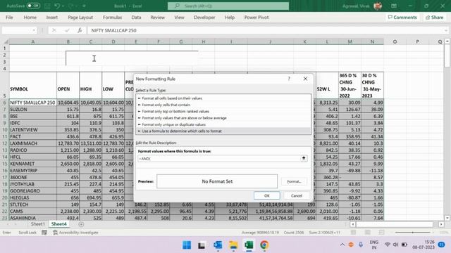Image resolution: width=451 pixels, height=253 pixels.
Task: Click the Wi-Fi icon in system tray
Action: pos(388,245)
